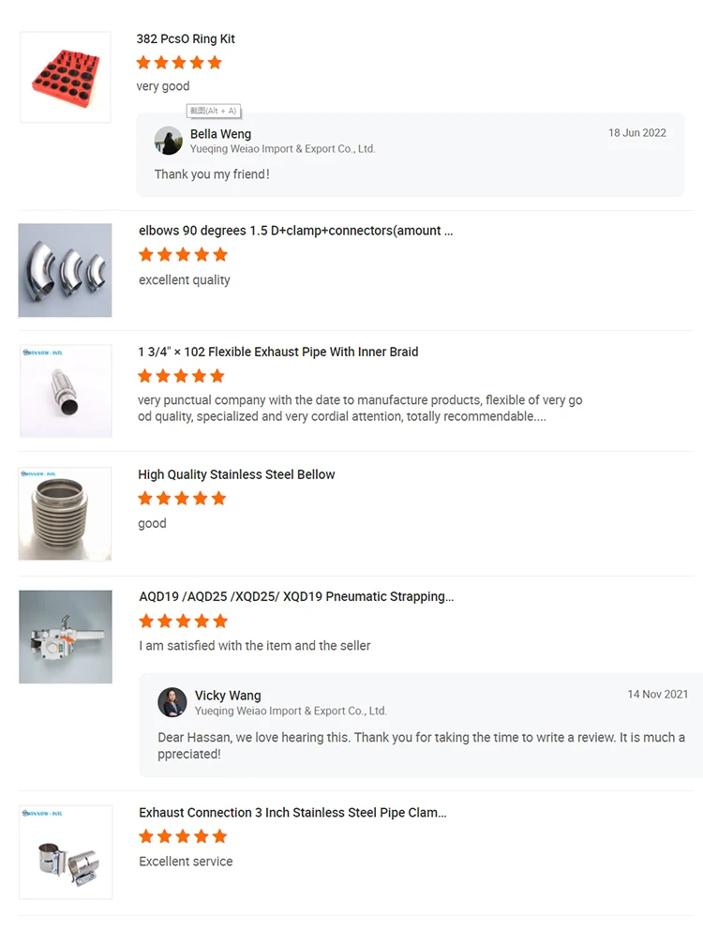Open High Quality Stainless Steel Bellow link

tap(236, 474)
